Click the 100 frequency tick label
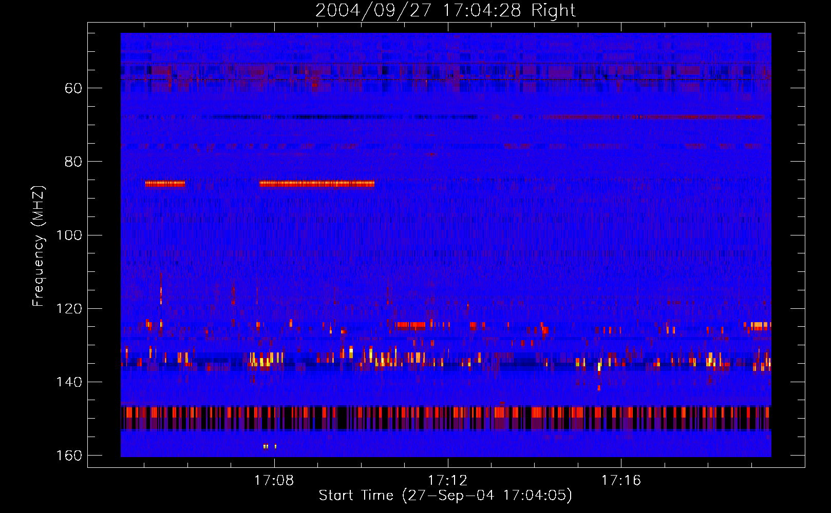 (x=69, y=235)
